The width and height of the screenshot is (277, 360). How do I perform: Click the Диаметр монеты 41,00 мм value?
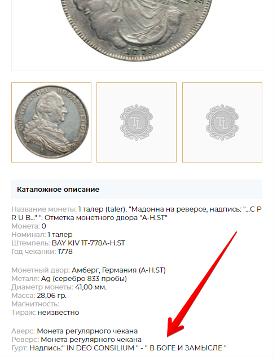tap(91, 287)
